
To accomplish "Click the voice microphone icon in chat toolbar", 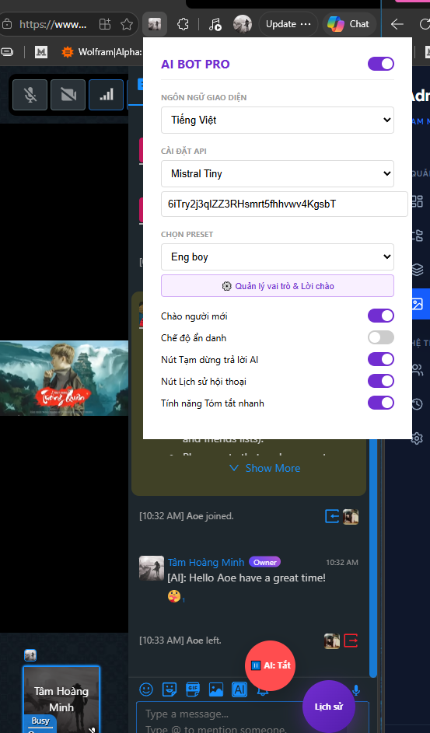I will click(356, 690).
